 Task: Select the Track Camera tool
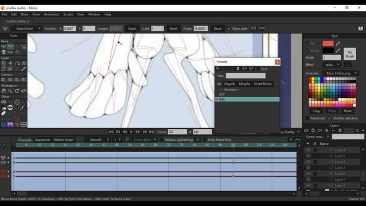3,80
